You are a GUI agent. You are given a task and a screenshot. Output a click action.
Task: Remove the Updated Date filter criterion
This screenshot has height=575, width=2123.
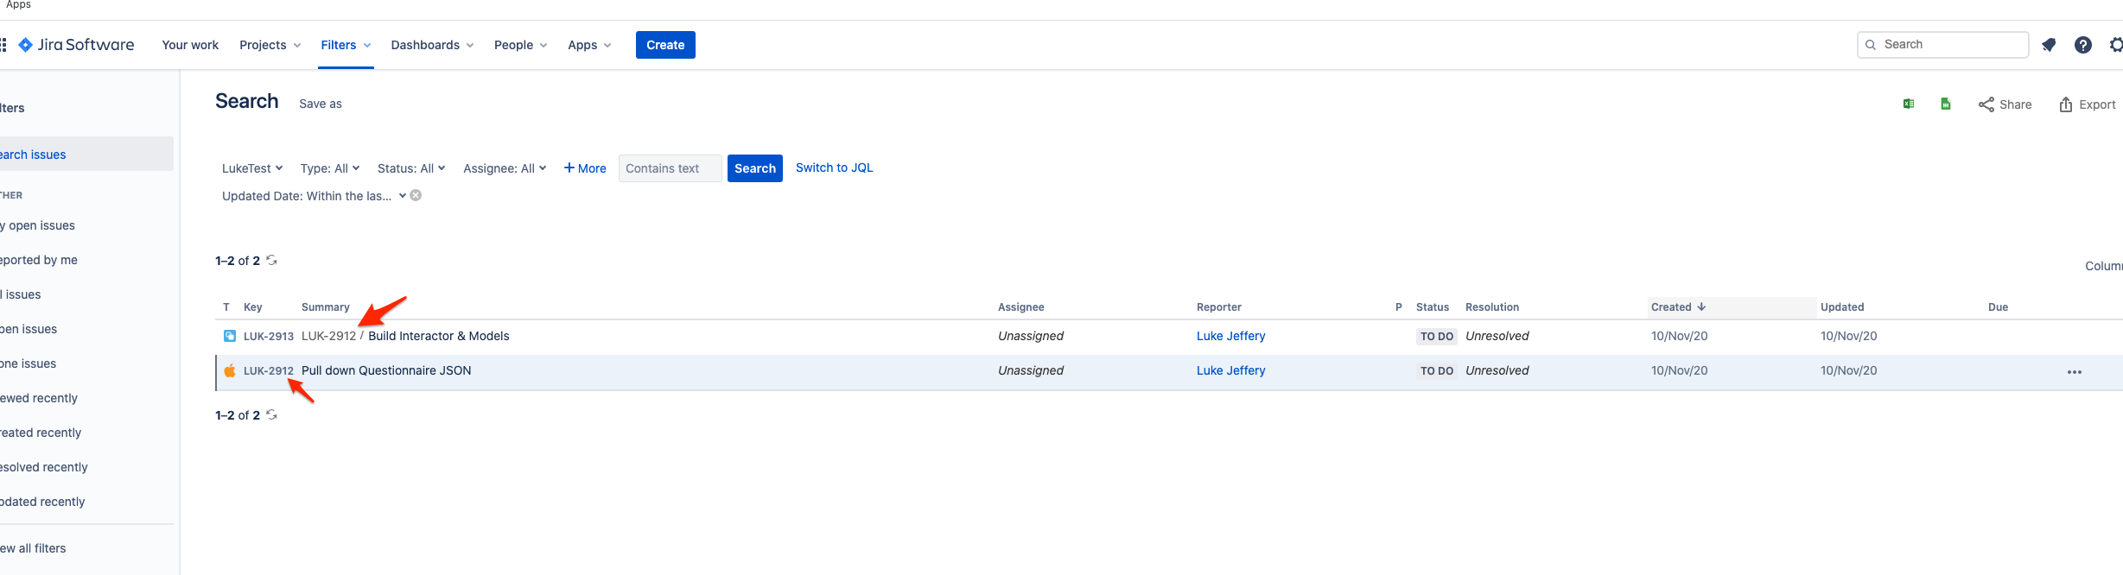pyautogui.click(x=416, y=195)
